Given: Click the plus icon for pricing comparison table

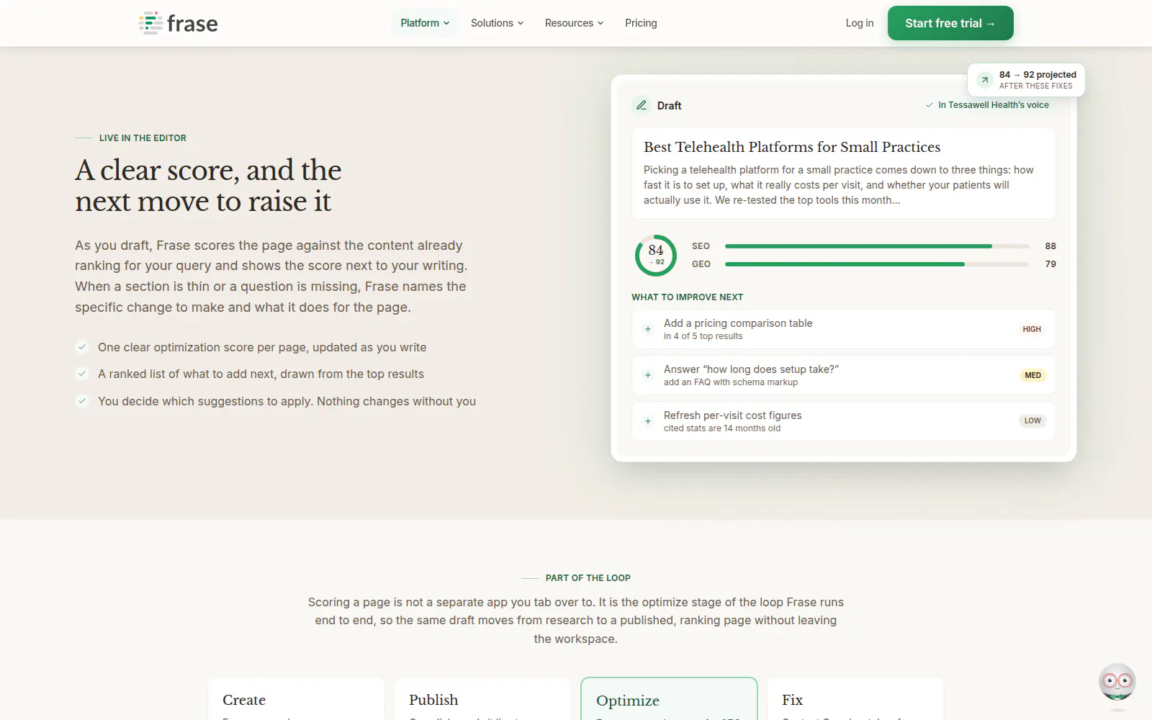Looking at the screenshot, I should click(648, 329).
